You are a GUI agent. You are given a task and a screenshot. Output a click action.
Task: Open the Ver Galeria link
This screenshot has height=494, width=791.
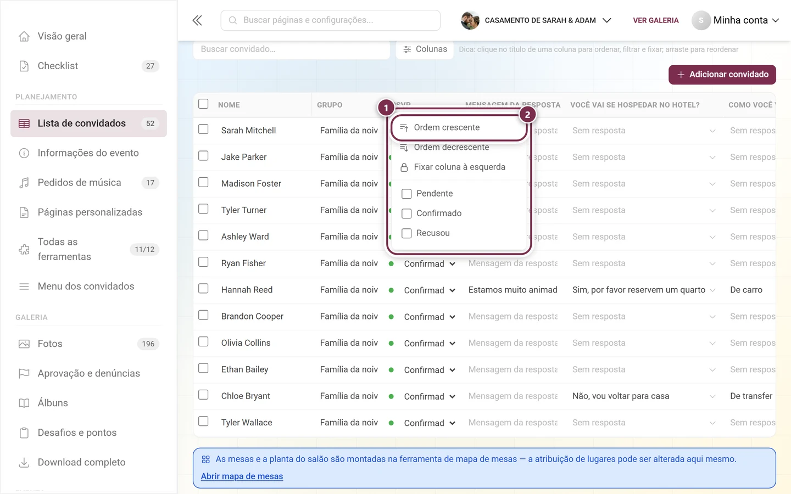click(x=656, y=20)
